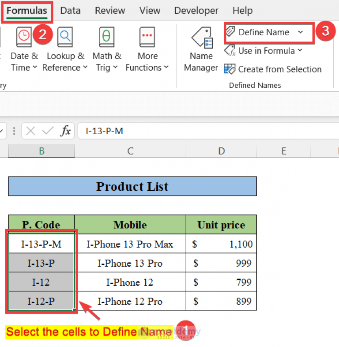
Task: Click the Define Name button label
Action: [264, 32]
